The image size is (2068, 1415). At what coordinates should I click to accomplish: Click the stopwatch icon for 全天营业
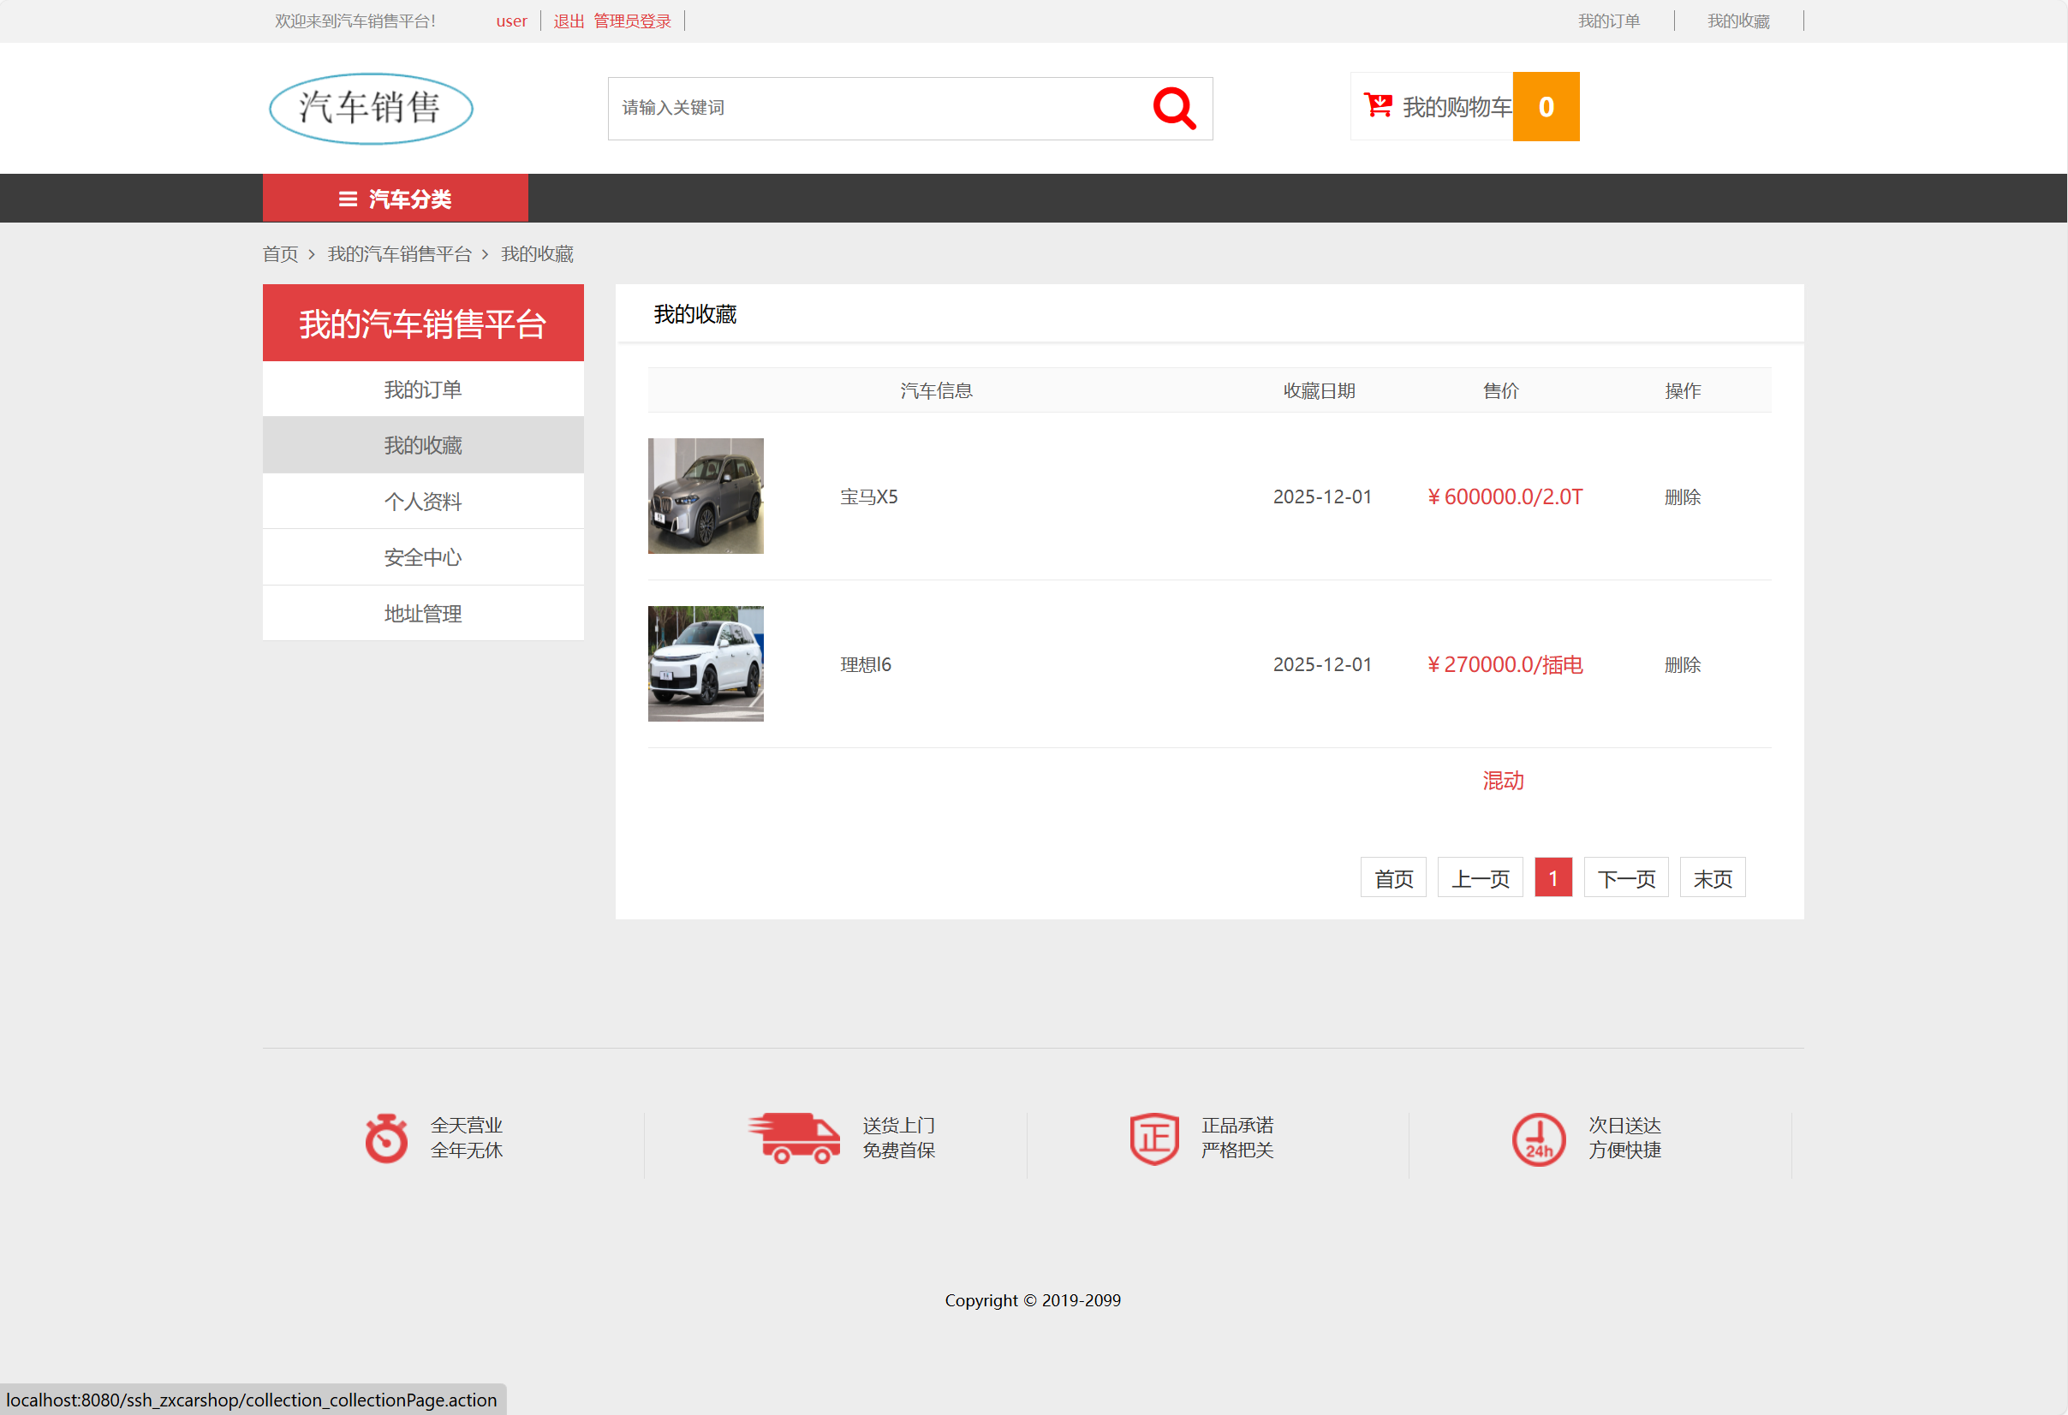[x=385, y=1139]
